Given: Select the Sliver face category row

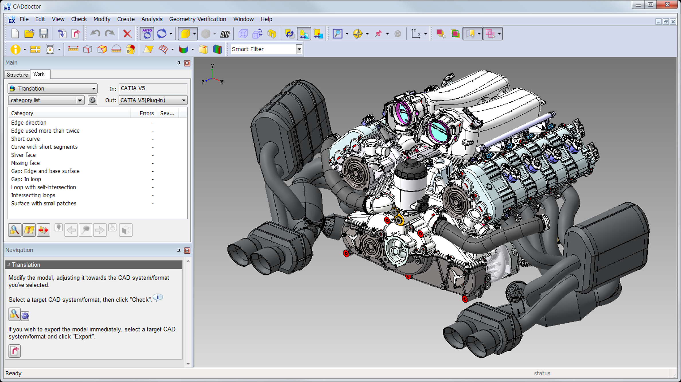Looking at the screenshot, I should pyautogui.click(x=23, y=155).
